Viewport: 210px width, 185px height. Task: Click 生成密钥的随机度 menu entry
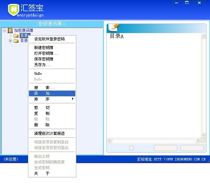[52, 162]
